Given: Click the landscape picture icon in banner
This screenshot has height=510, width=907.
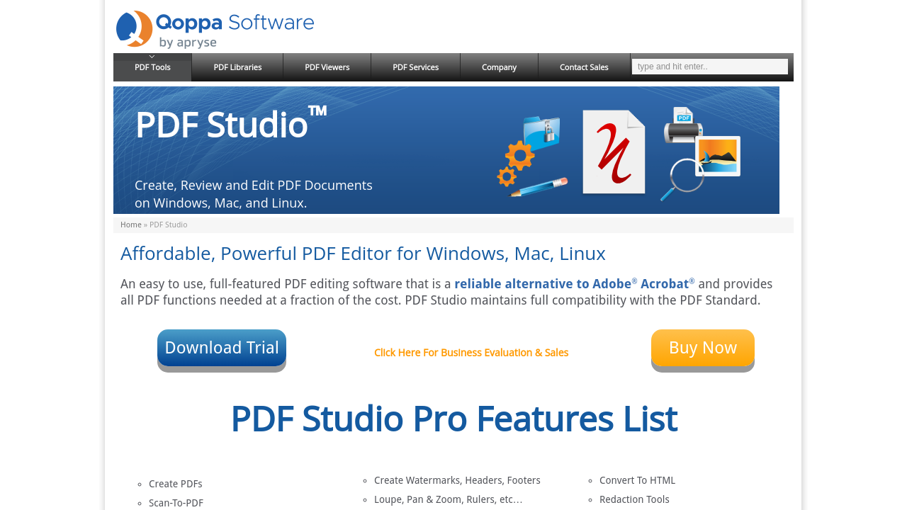Looking at the screenshot, I should pos(718,156).
